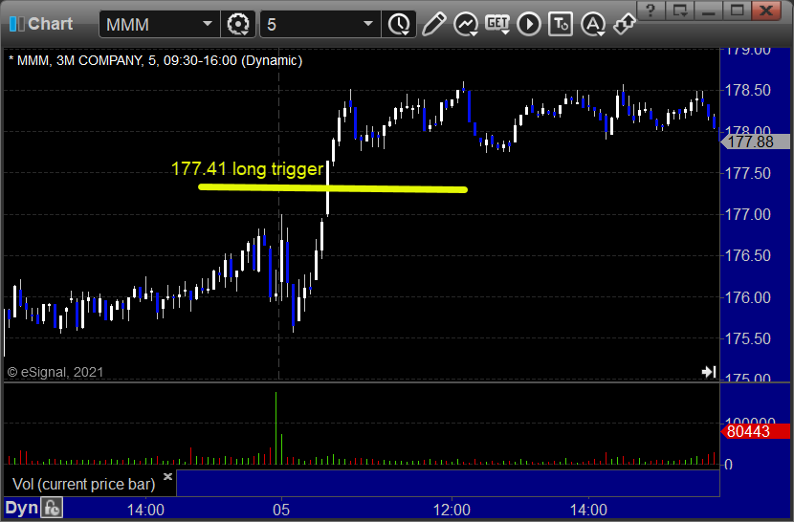Click the 176.00 price axis label

click(748, 297)
